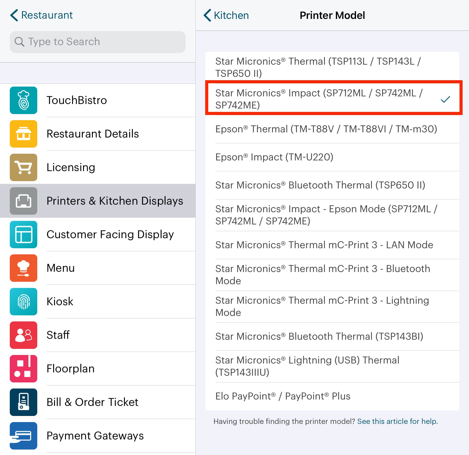Open Payment Gateways settings

95,436
